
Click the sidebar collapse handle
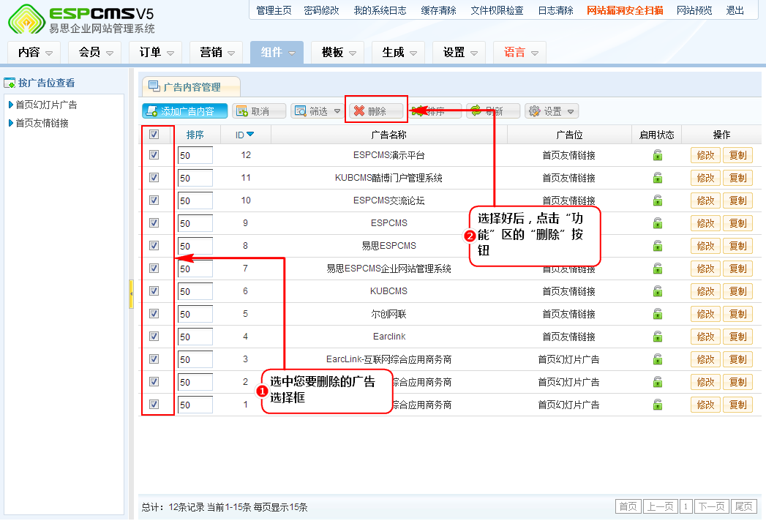tap(131, 294)
